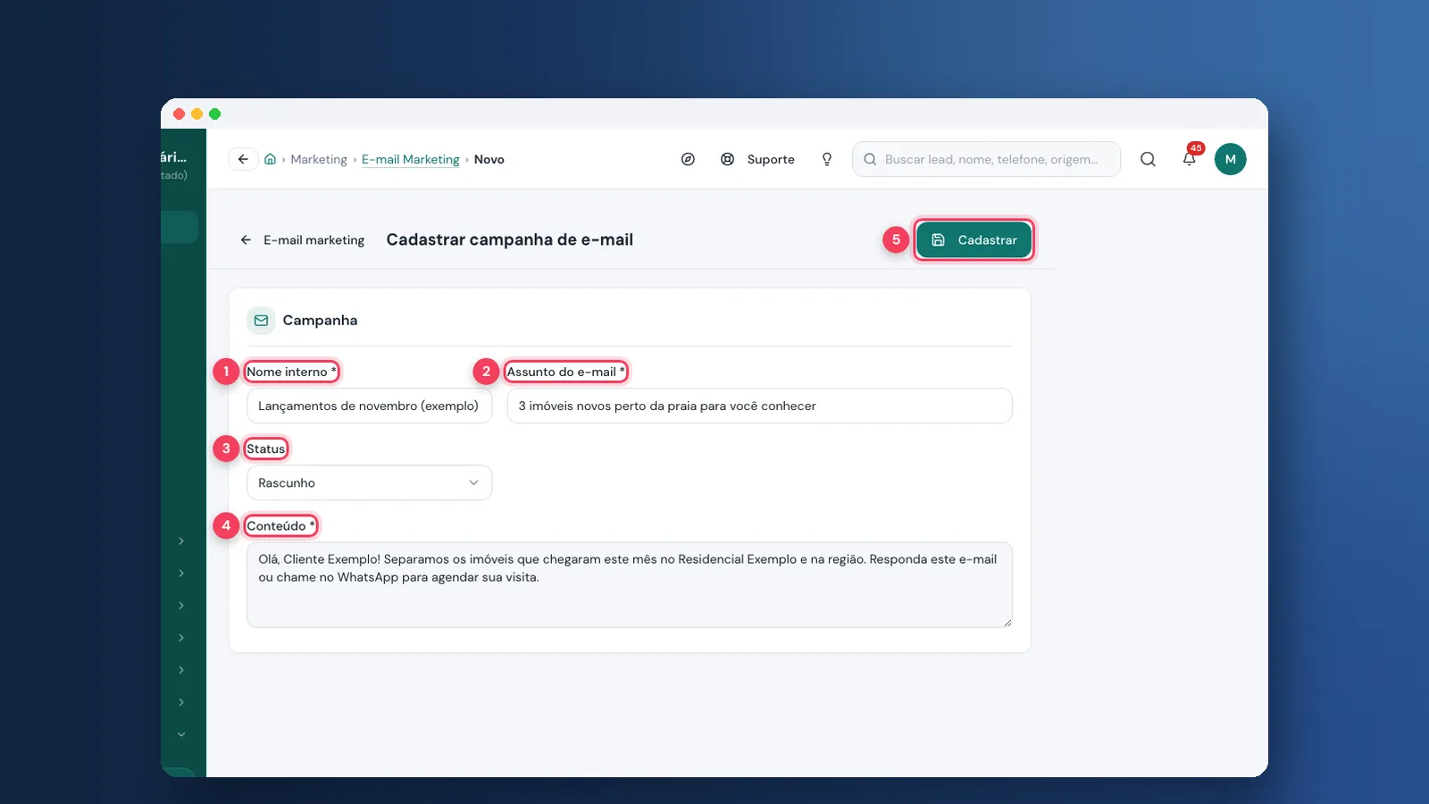The height and width of the screenshot is (804, 1429).
Task: Click the envelope icon beside Campanha
Action: click(261, 320)
